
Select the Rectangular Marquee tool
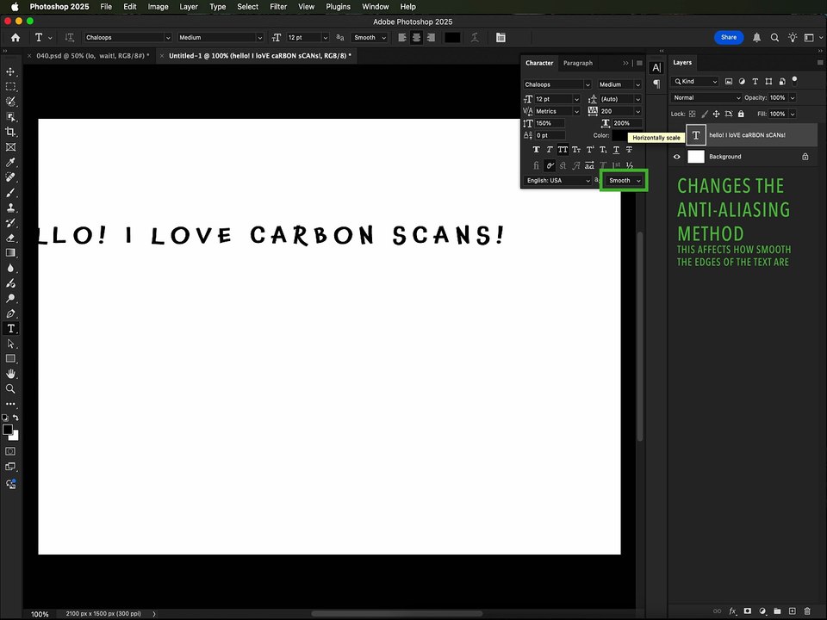pos(10,86)
